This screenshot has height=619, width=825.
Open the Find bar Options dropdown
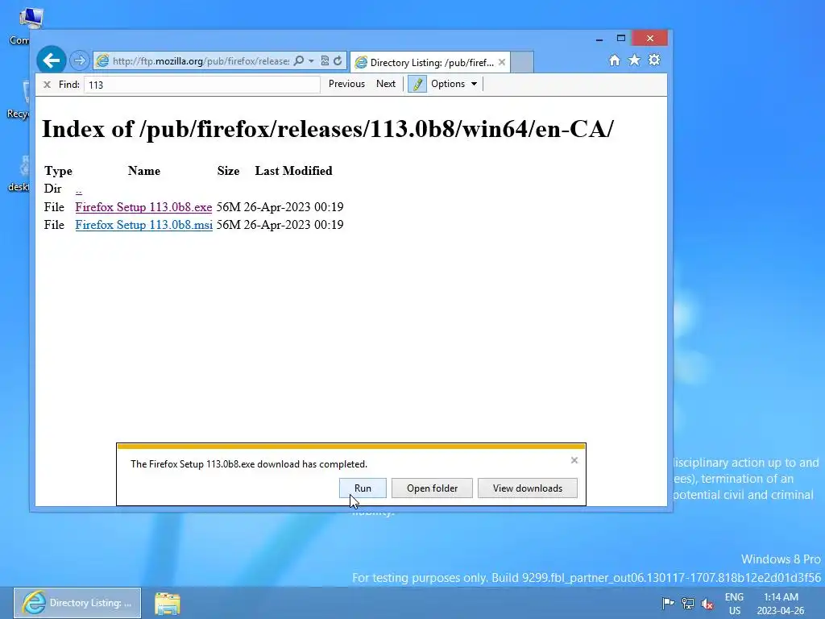(454, 84)
